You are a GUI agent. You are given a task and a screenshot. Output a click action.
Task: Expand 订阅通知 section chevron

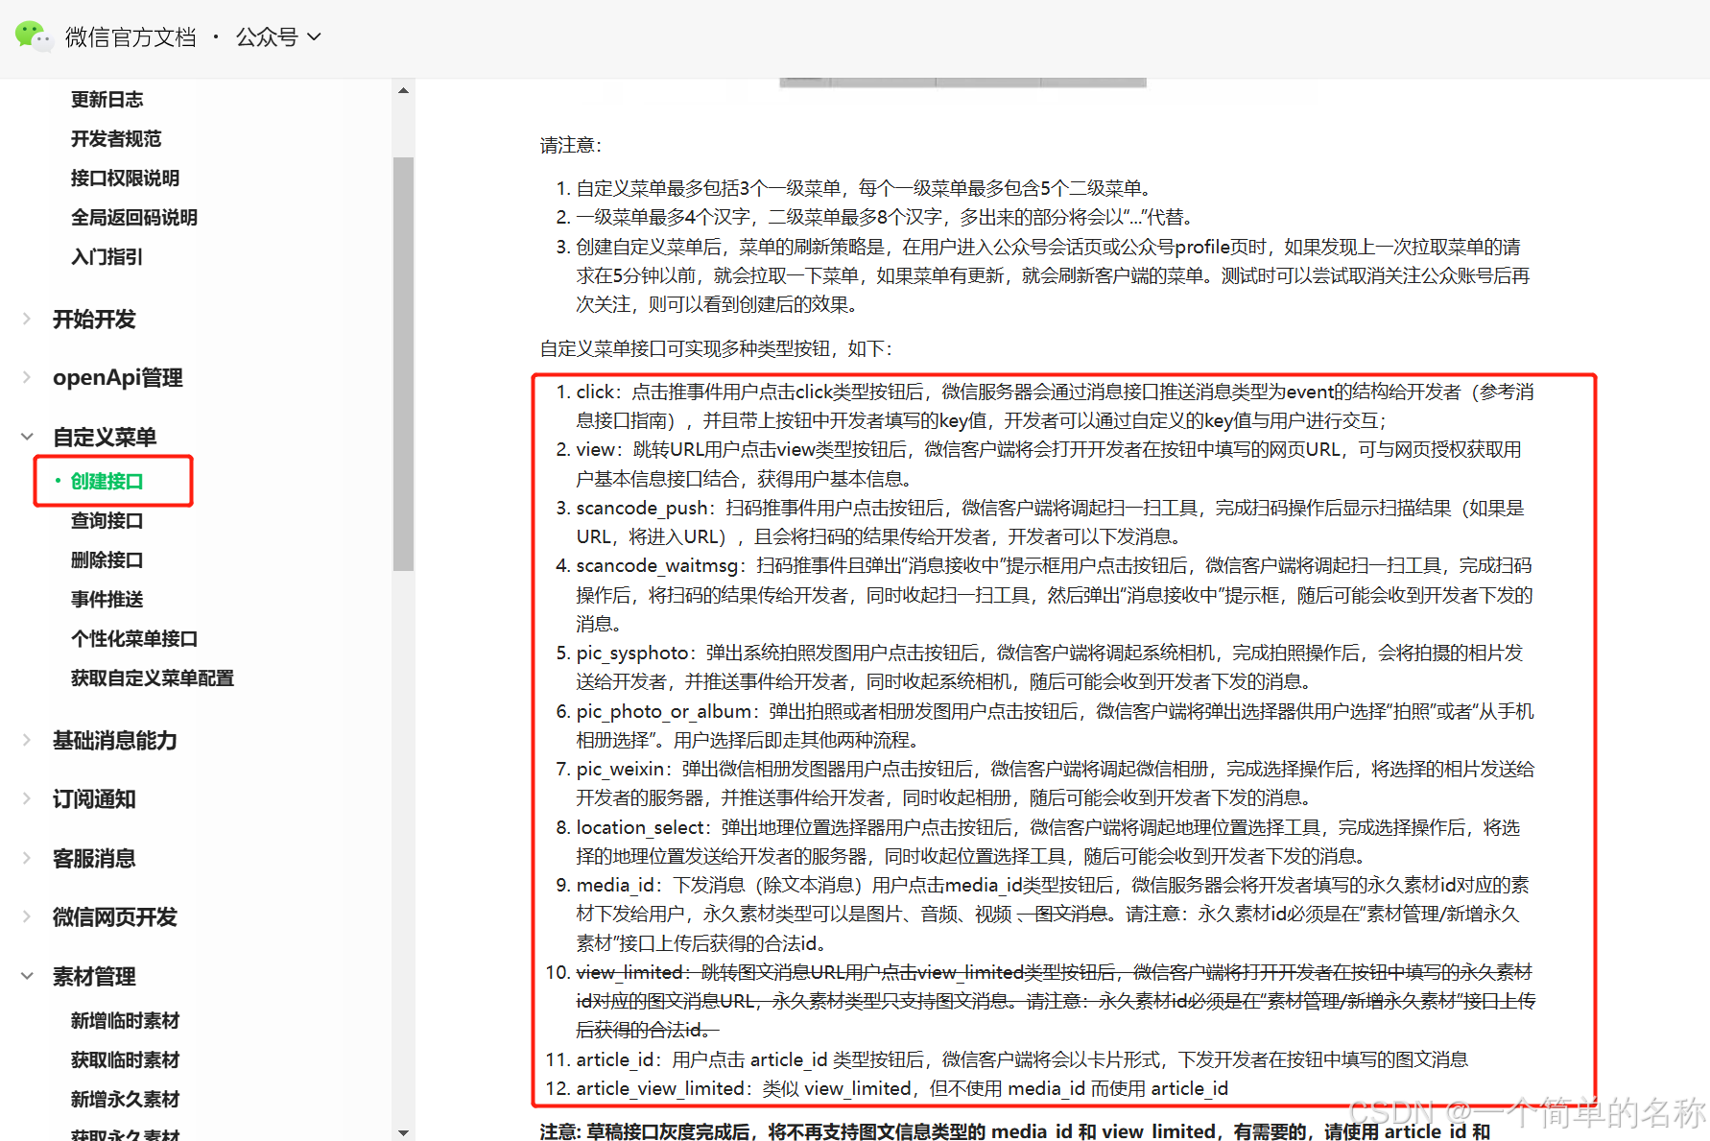(x=27, y=798)
